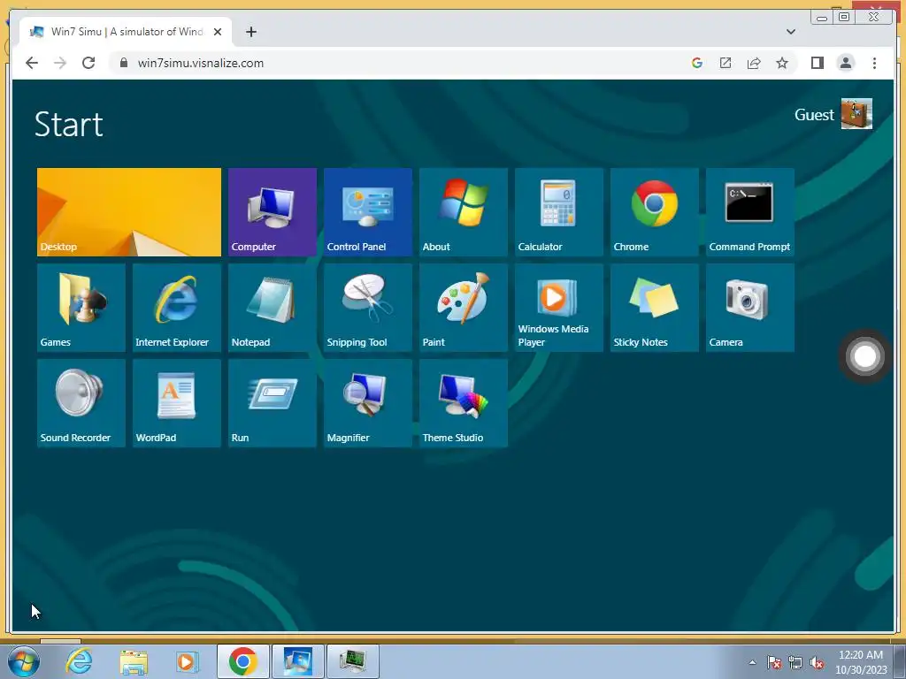906x679 pixels.
Task: Open the Notepad tile
Action: tap(273, 308)
